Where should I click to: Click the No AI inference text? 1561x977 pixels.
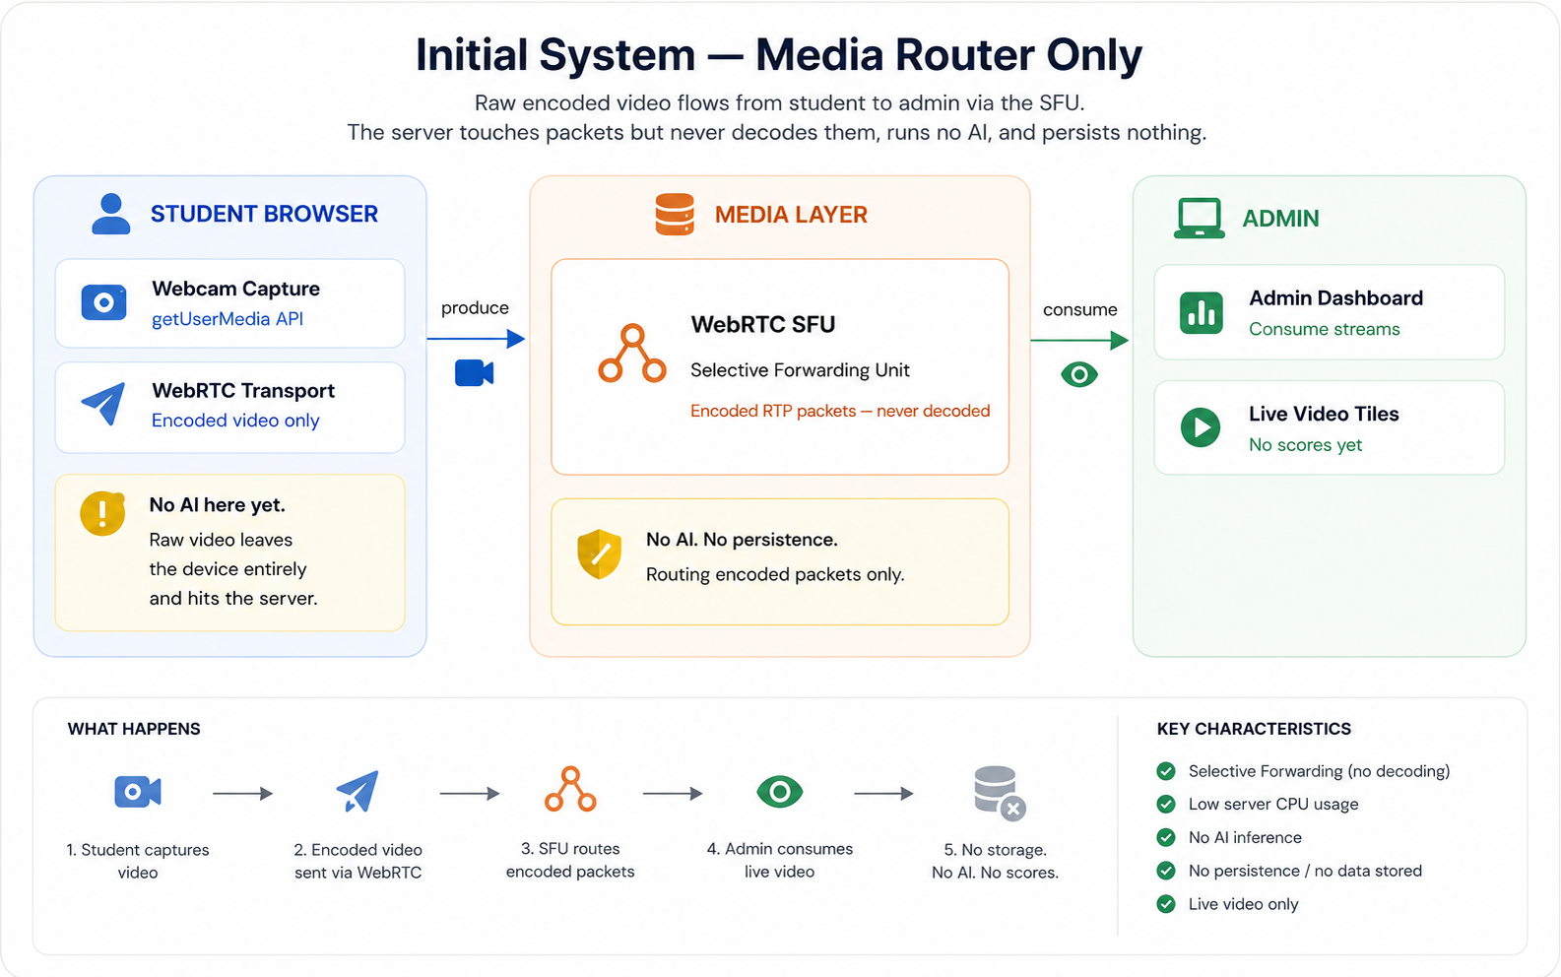point(1245,837)
